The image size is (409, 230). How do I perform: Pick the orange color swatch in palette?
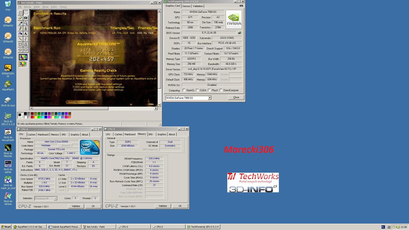click(x=70, y=117)
